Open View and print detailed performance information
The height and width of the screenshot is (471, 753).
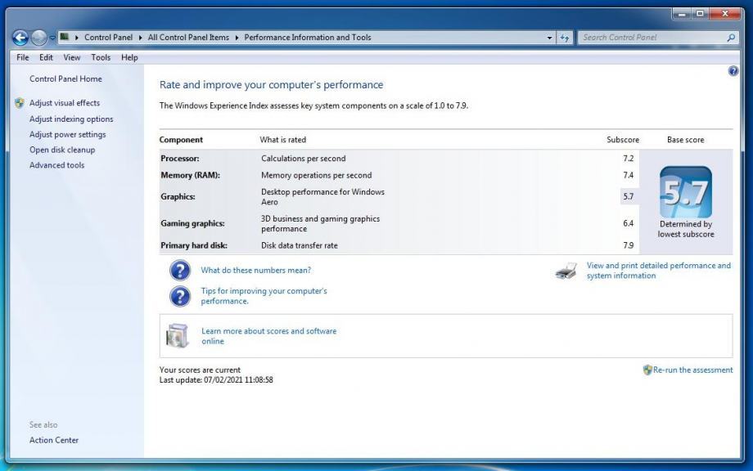pos(658,271)
